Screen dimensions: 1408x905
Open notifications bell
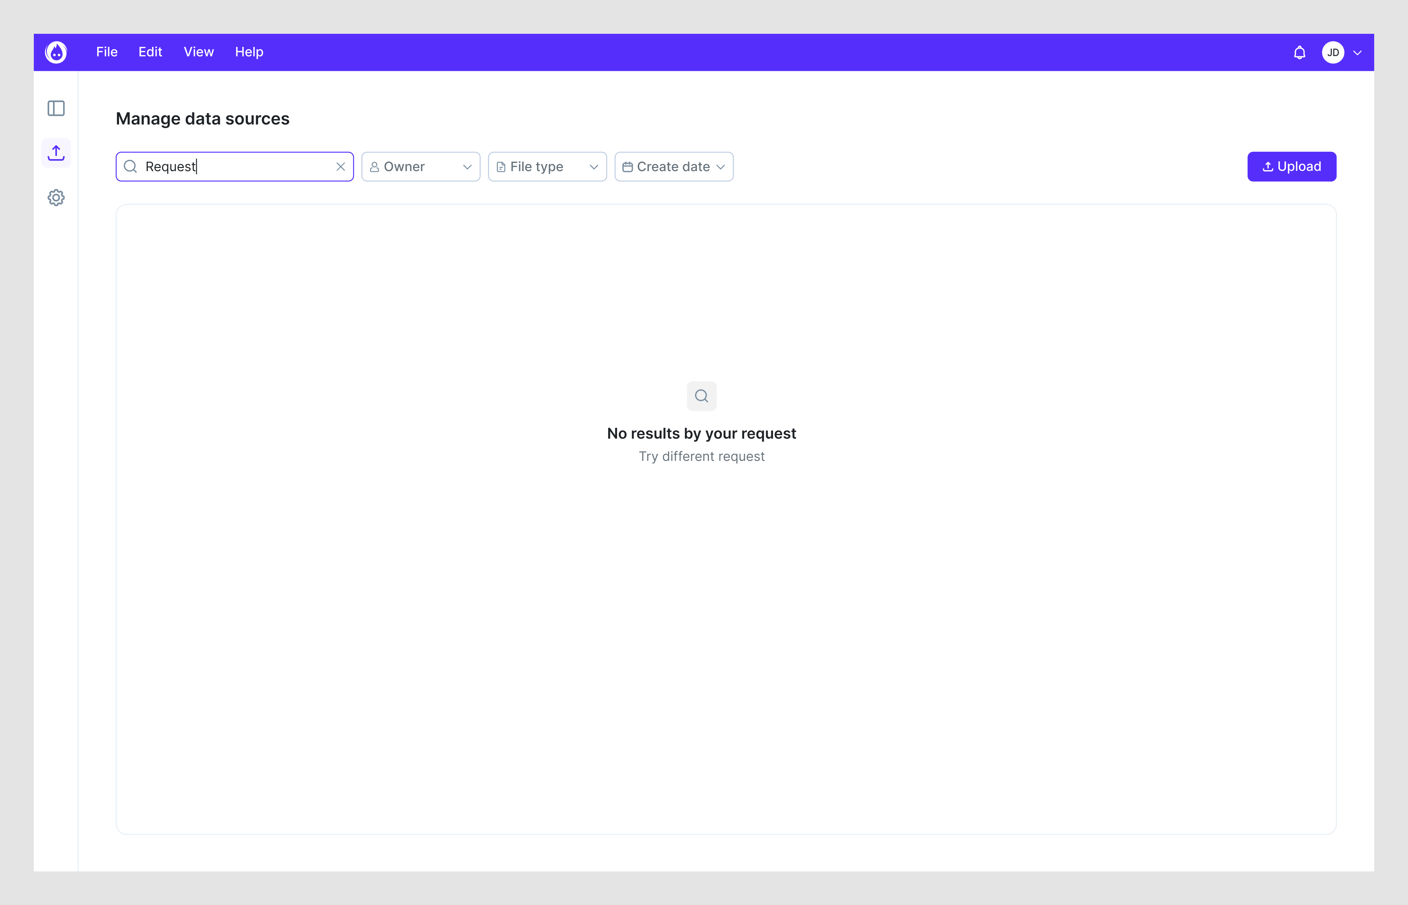click(x=1299, y=53)
